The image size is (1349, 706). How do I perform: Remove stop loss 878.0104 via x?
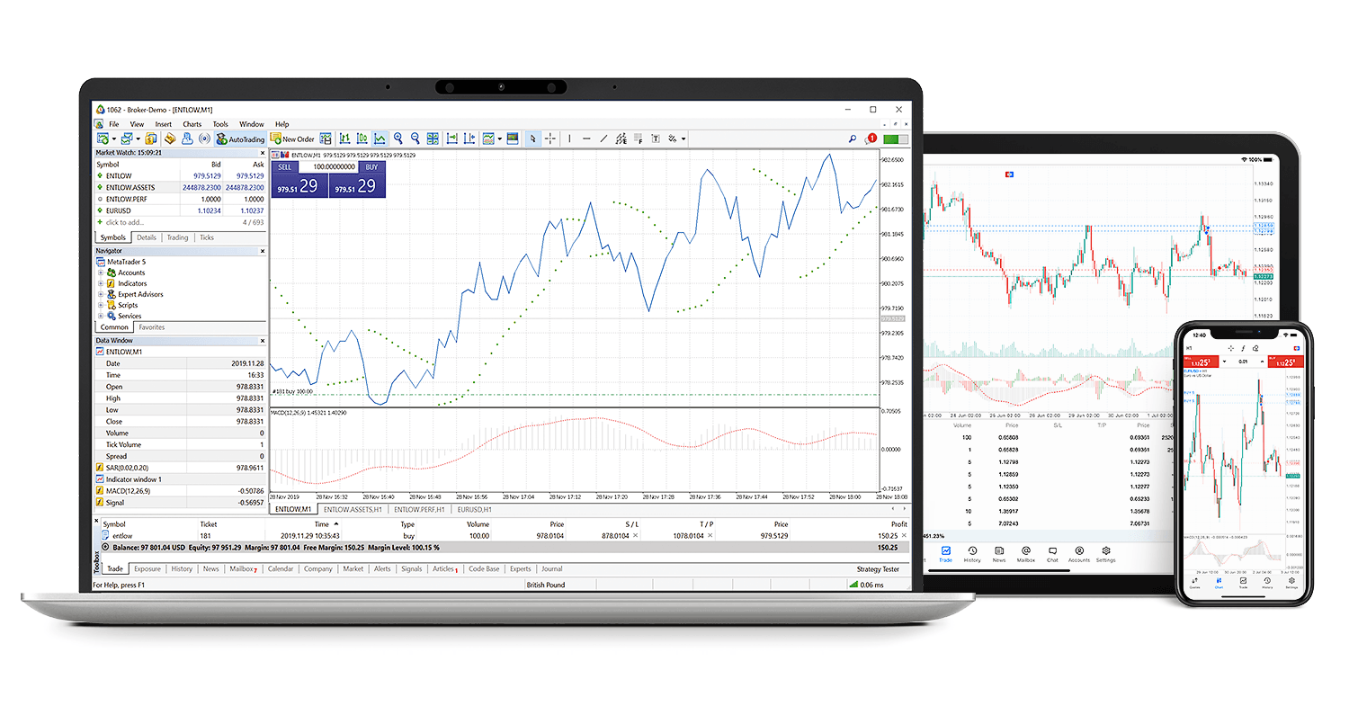pos(635,535)
